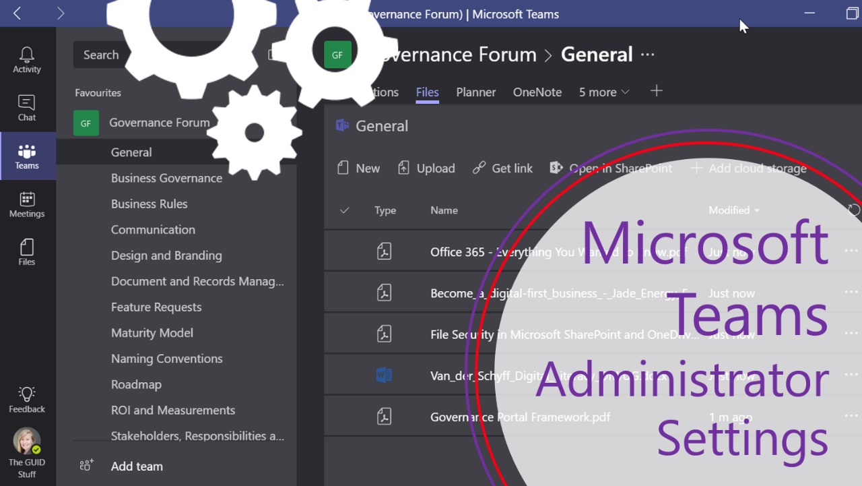Open the Meetings calendar icon
The height and width of the screenshot is (486, 862).
click(x=27, y=204)
